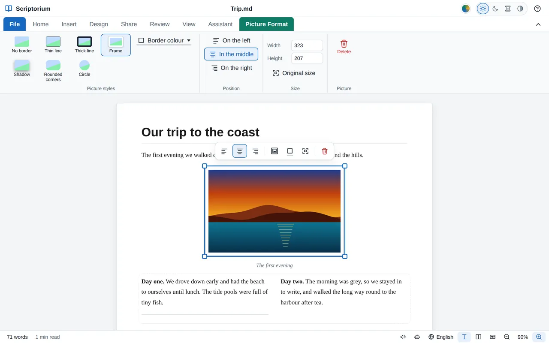Open the View tab

click(x=189, y=24)
